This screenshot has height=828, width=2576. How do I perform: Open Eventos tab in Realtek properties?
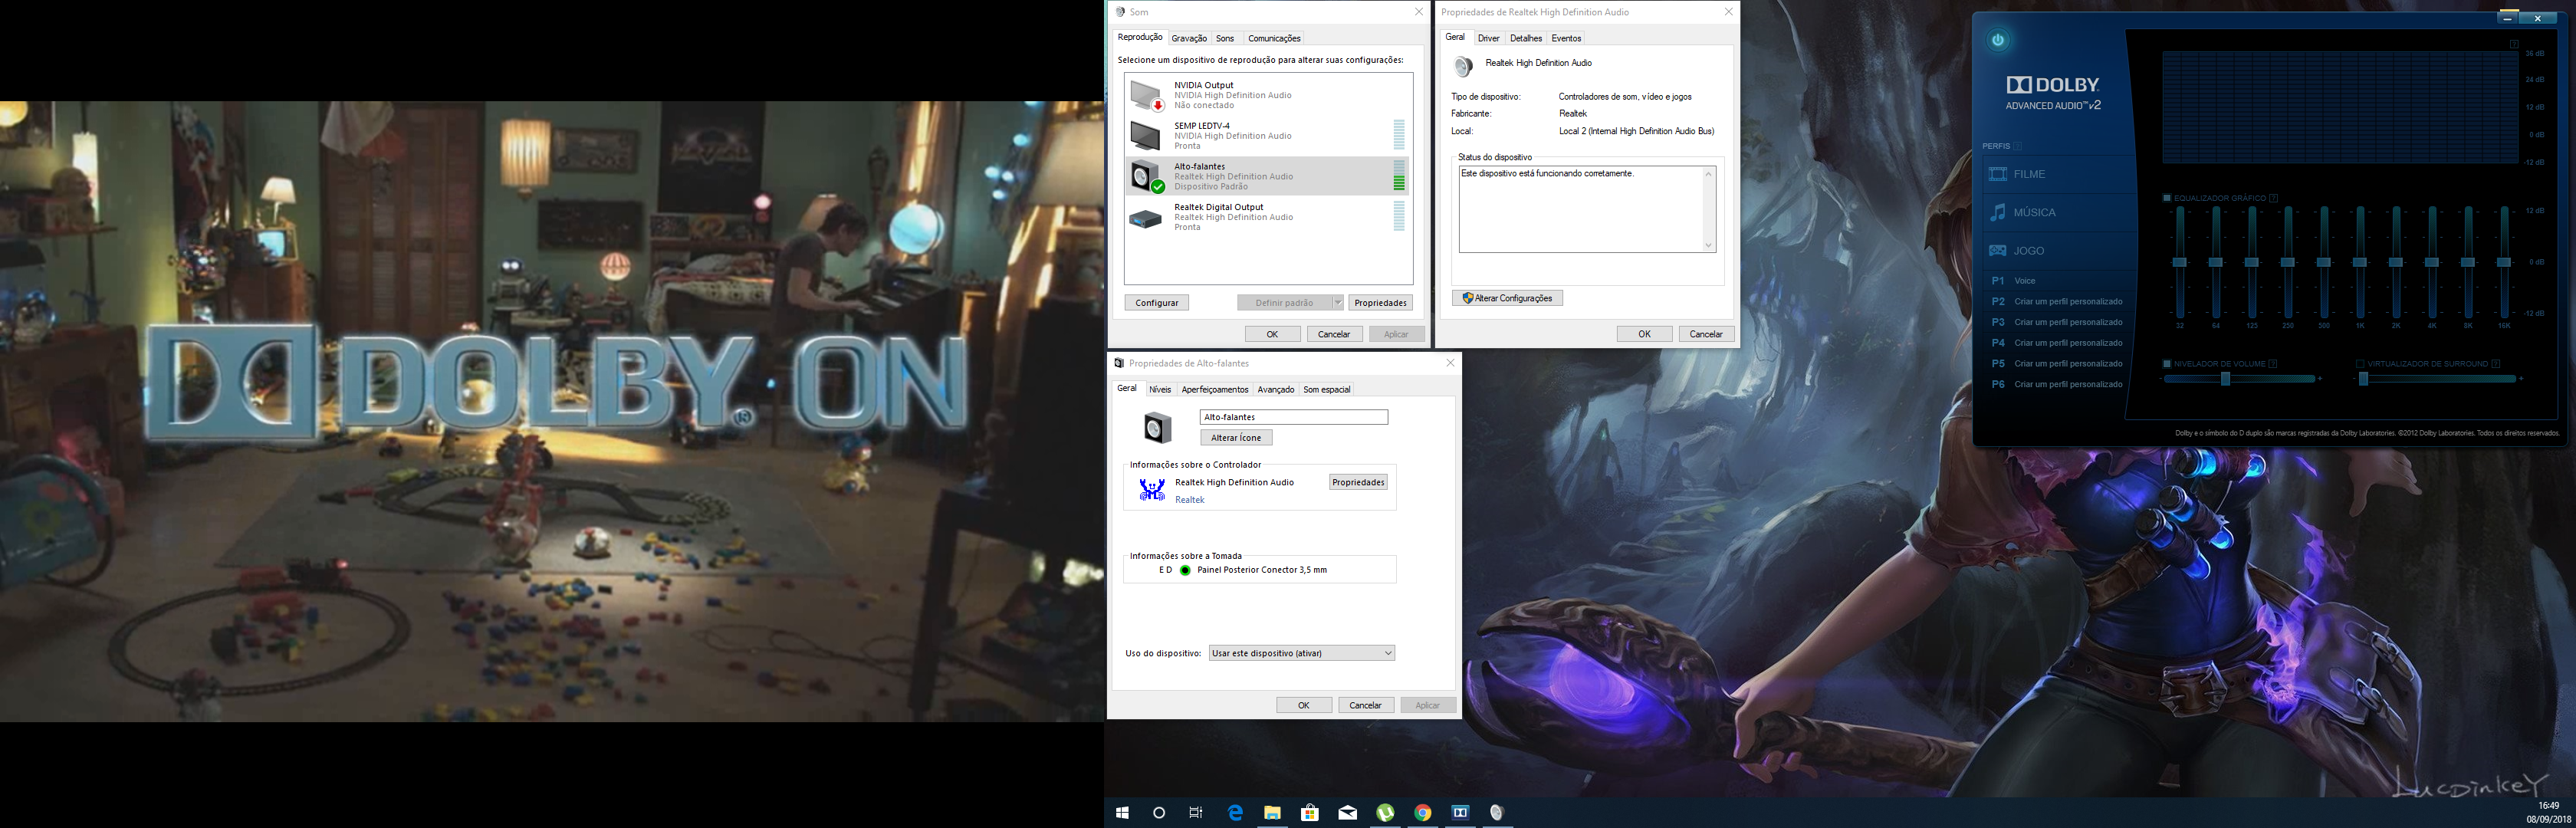pyautogui.click(x=1566, y=38)
